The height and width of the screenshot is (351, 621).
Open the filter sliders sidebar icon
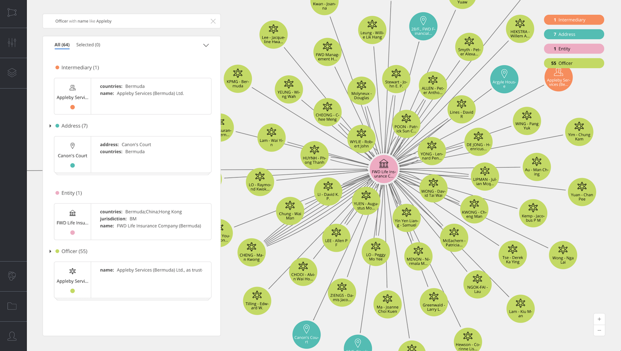[x=12, y=42]
